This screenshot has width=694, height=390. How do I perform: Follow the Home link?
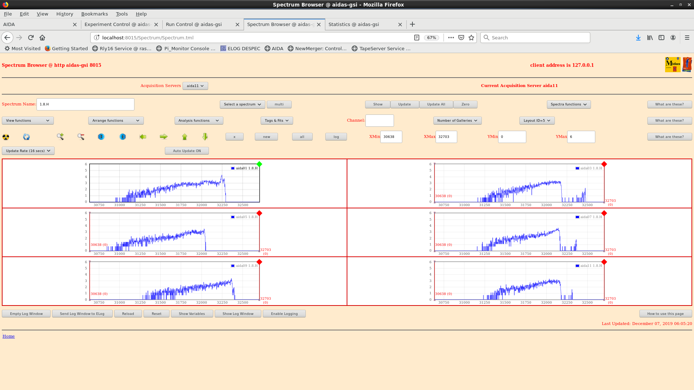[9, 336]
